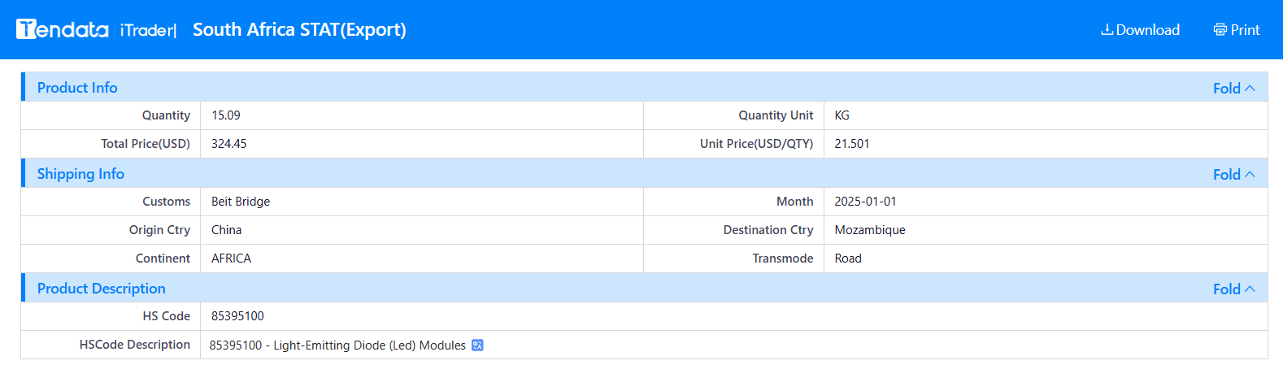
Task: Click the Total Price(USD) label
Action: tap(146, 144)
